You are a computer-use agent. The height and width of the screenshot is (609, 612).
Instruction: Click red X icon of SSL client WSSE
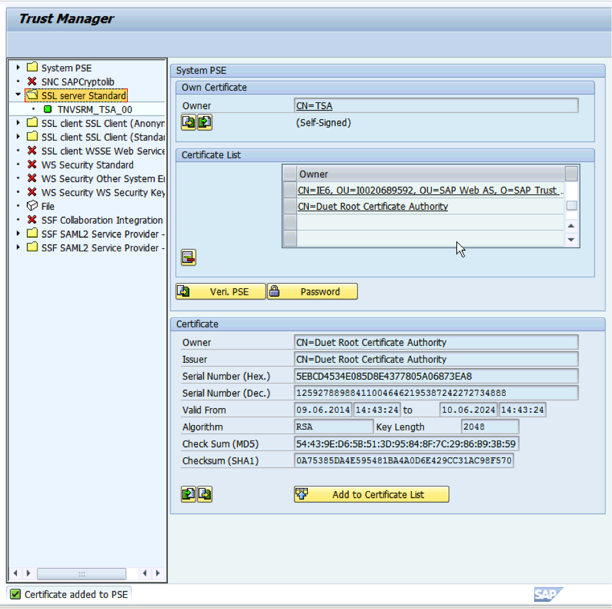(32, 150)
